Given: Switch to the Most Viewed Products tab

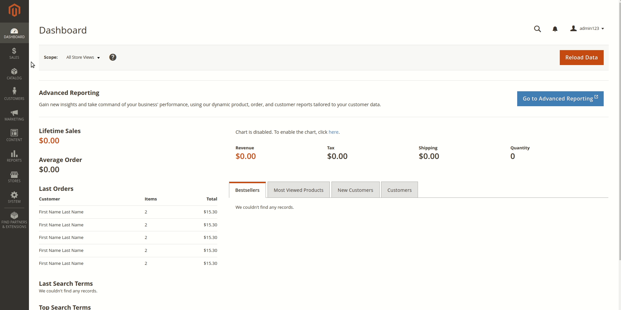Looking at the screenshot, I should coord(298,190).
